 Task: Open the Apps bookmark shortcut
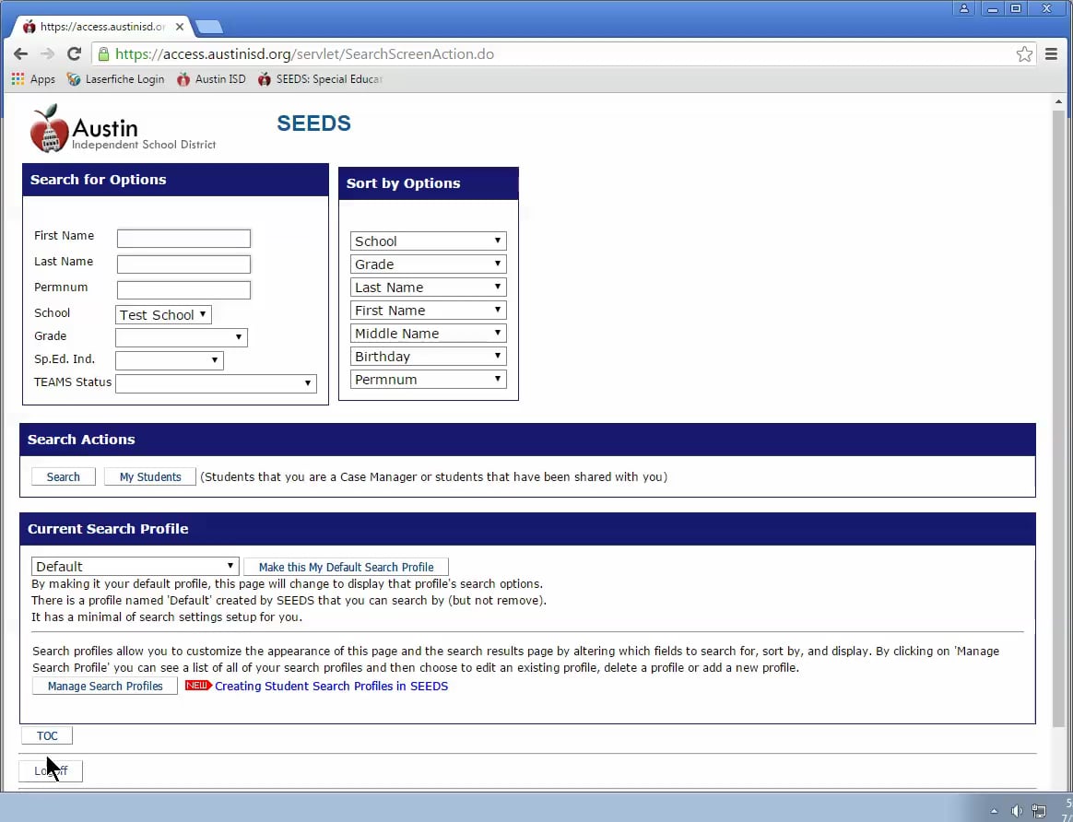click(33, 79)
